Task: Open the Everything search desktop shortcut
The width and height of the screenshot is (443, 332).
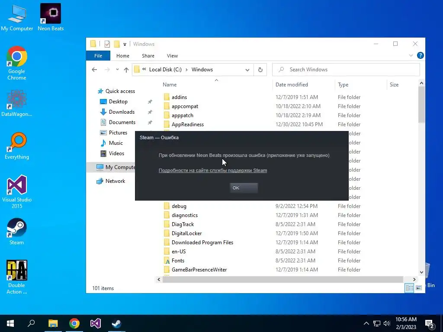Action: click(17, 146)
